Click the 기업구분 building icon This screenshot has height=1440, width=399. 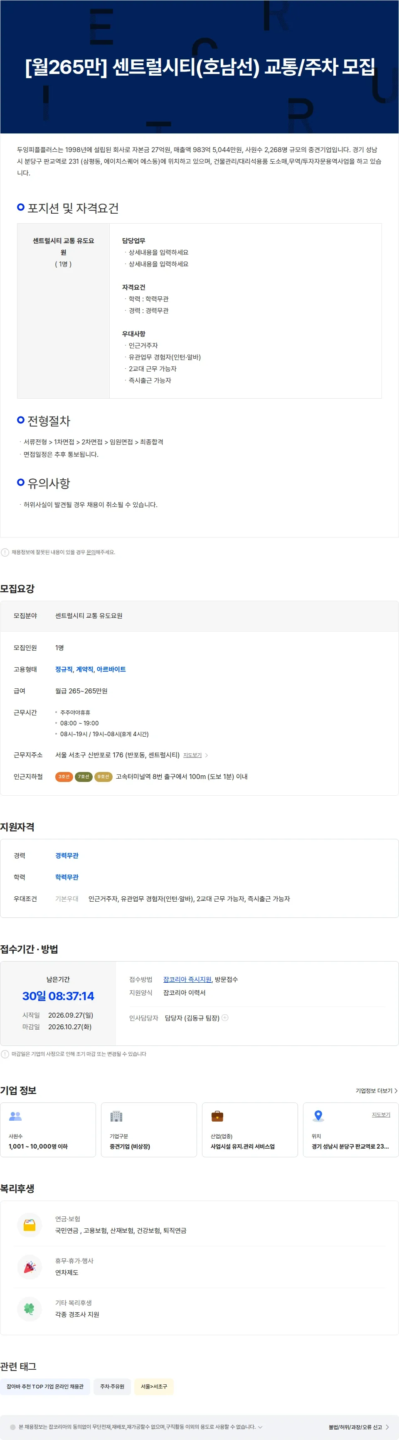116,1116
